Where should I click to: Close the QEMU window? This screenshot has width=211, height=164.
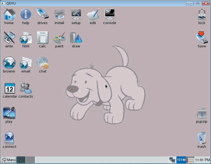tap(206, 3)
